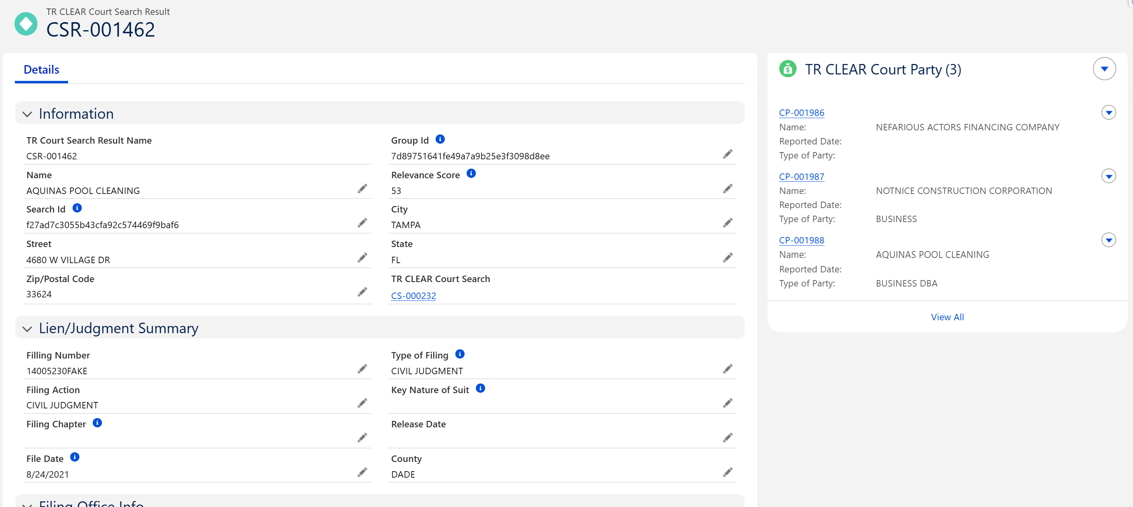1133x507 pixels.
Task: Edit the Relevance Score value 53
Action: coord(728,189)
